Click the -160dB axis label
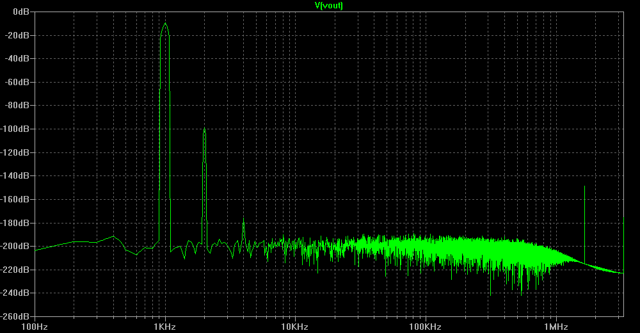 (x=15, y=199)
